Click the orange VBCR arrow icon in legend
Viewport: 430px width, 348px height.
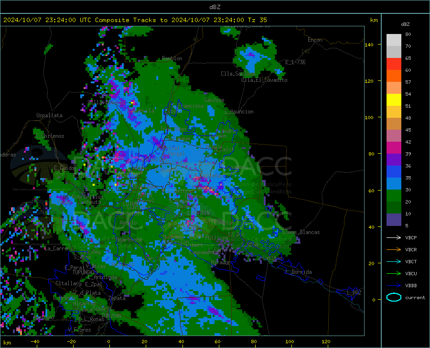[x=394, y=250]
